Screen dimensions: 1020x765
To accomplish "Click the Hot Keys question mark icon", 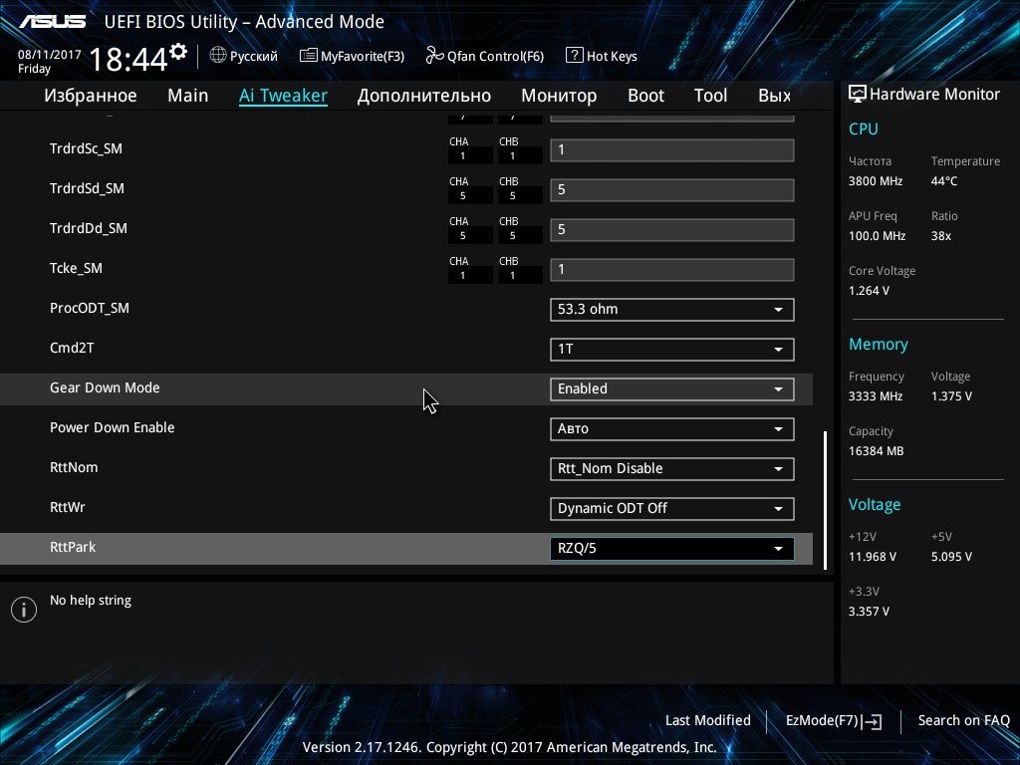I will click(575, 56).
